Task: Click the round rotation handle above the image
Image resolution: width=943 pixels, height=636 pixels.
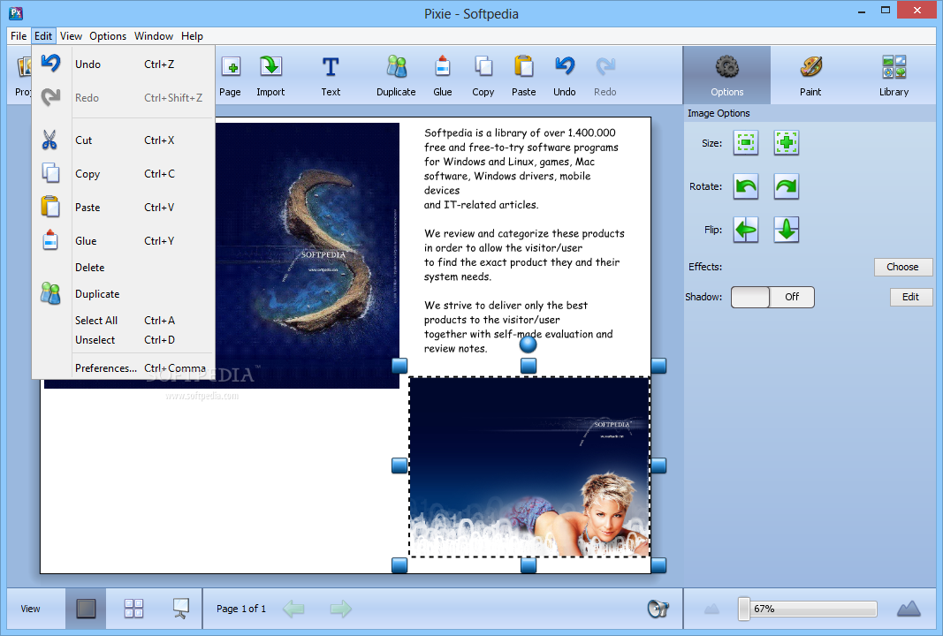Action: click(528, 344)
